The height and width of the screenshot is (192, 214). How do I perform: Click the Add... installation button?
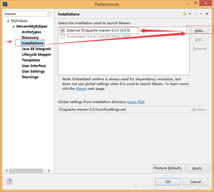200,31
